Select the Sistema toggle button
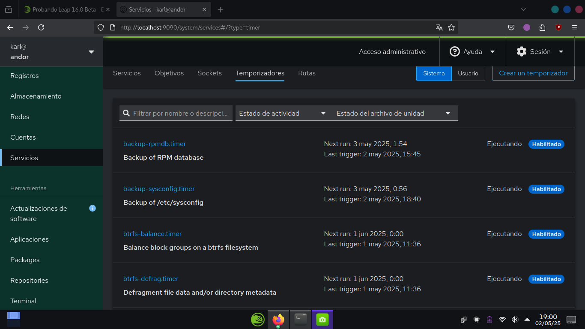585x329 pixels. (x=434, y=73)
